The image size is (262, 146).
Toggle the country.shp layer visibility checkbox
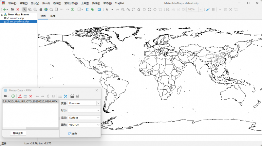point(8,18)
